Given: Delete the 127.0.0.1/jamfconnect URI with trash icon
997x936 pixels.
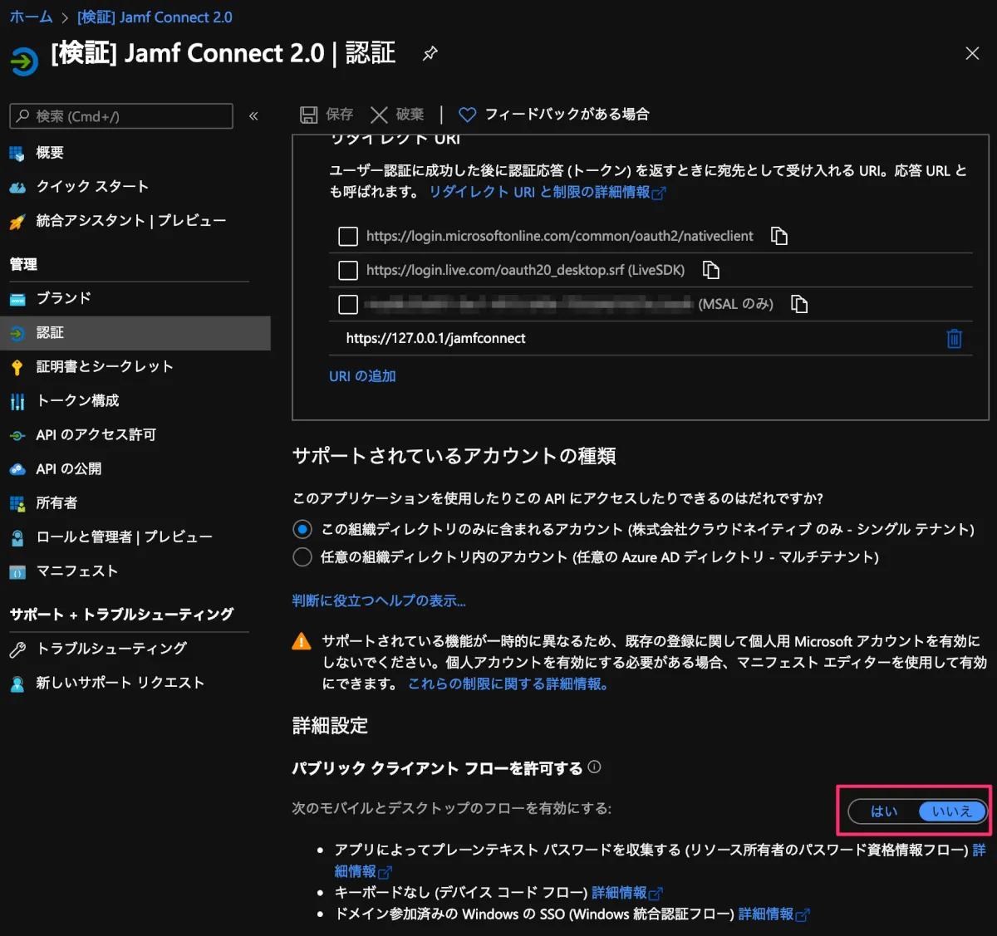Looking at the screenshot, I should (x=954, y=338).
